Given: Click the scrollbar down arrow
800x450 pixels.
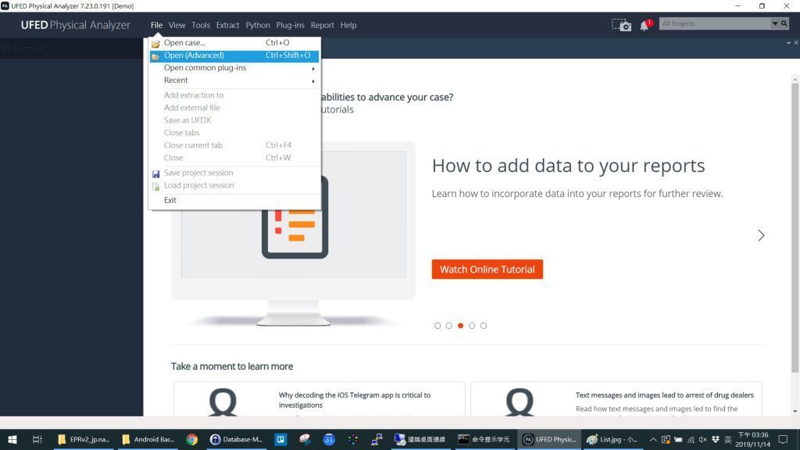Looking at the screenshot, I should pos(795,411).
